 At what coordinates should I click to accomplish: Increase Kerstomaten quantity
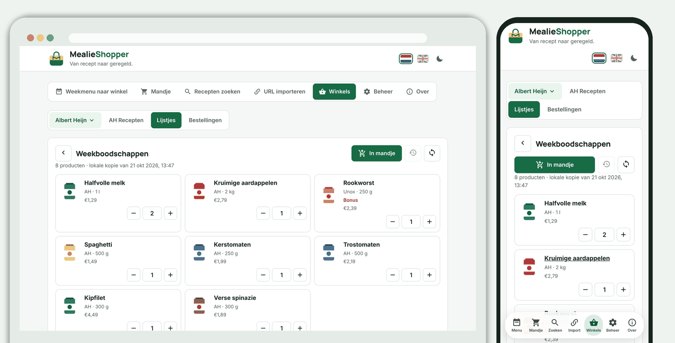300,275
